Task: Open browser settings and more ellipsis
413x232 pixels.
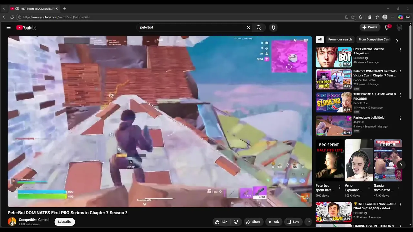Action: pyautogui.click(x=393, y=17)
